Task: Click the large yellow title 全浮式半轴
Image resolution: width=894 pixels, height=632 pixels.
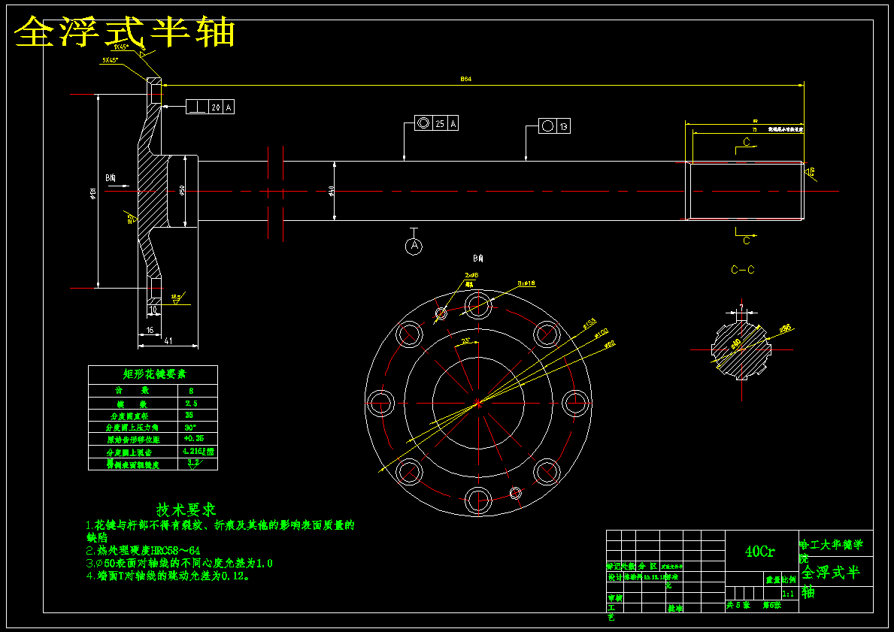Action: (x=124, y=32)
